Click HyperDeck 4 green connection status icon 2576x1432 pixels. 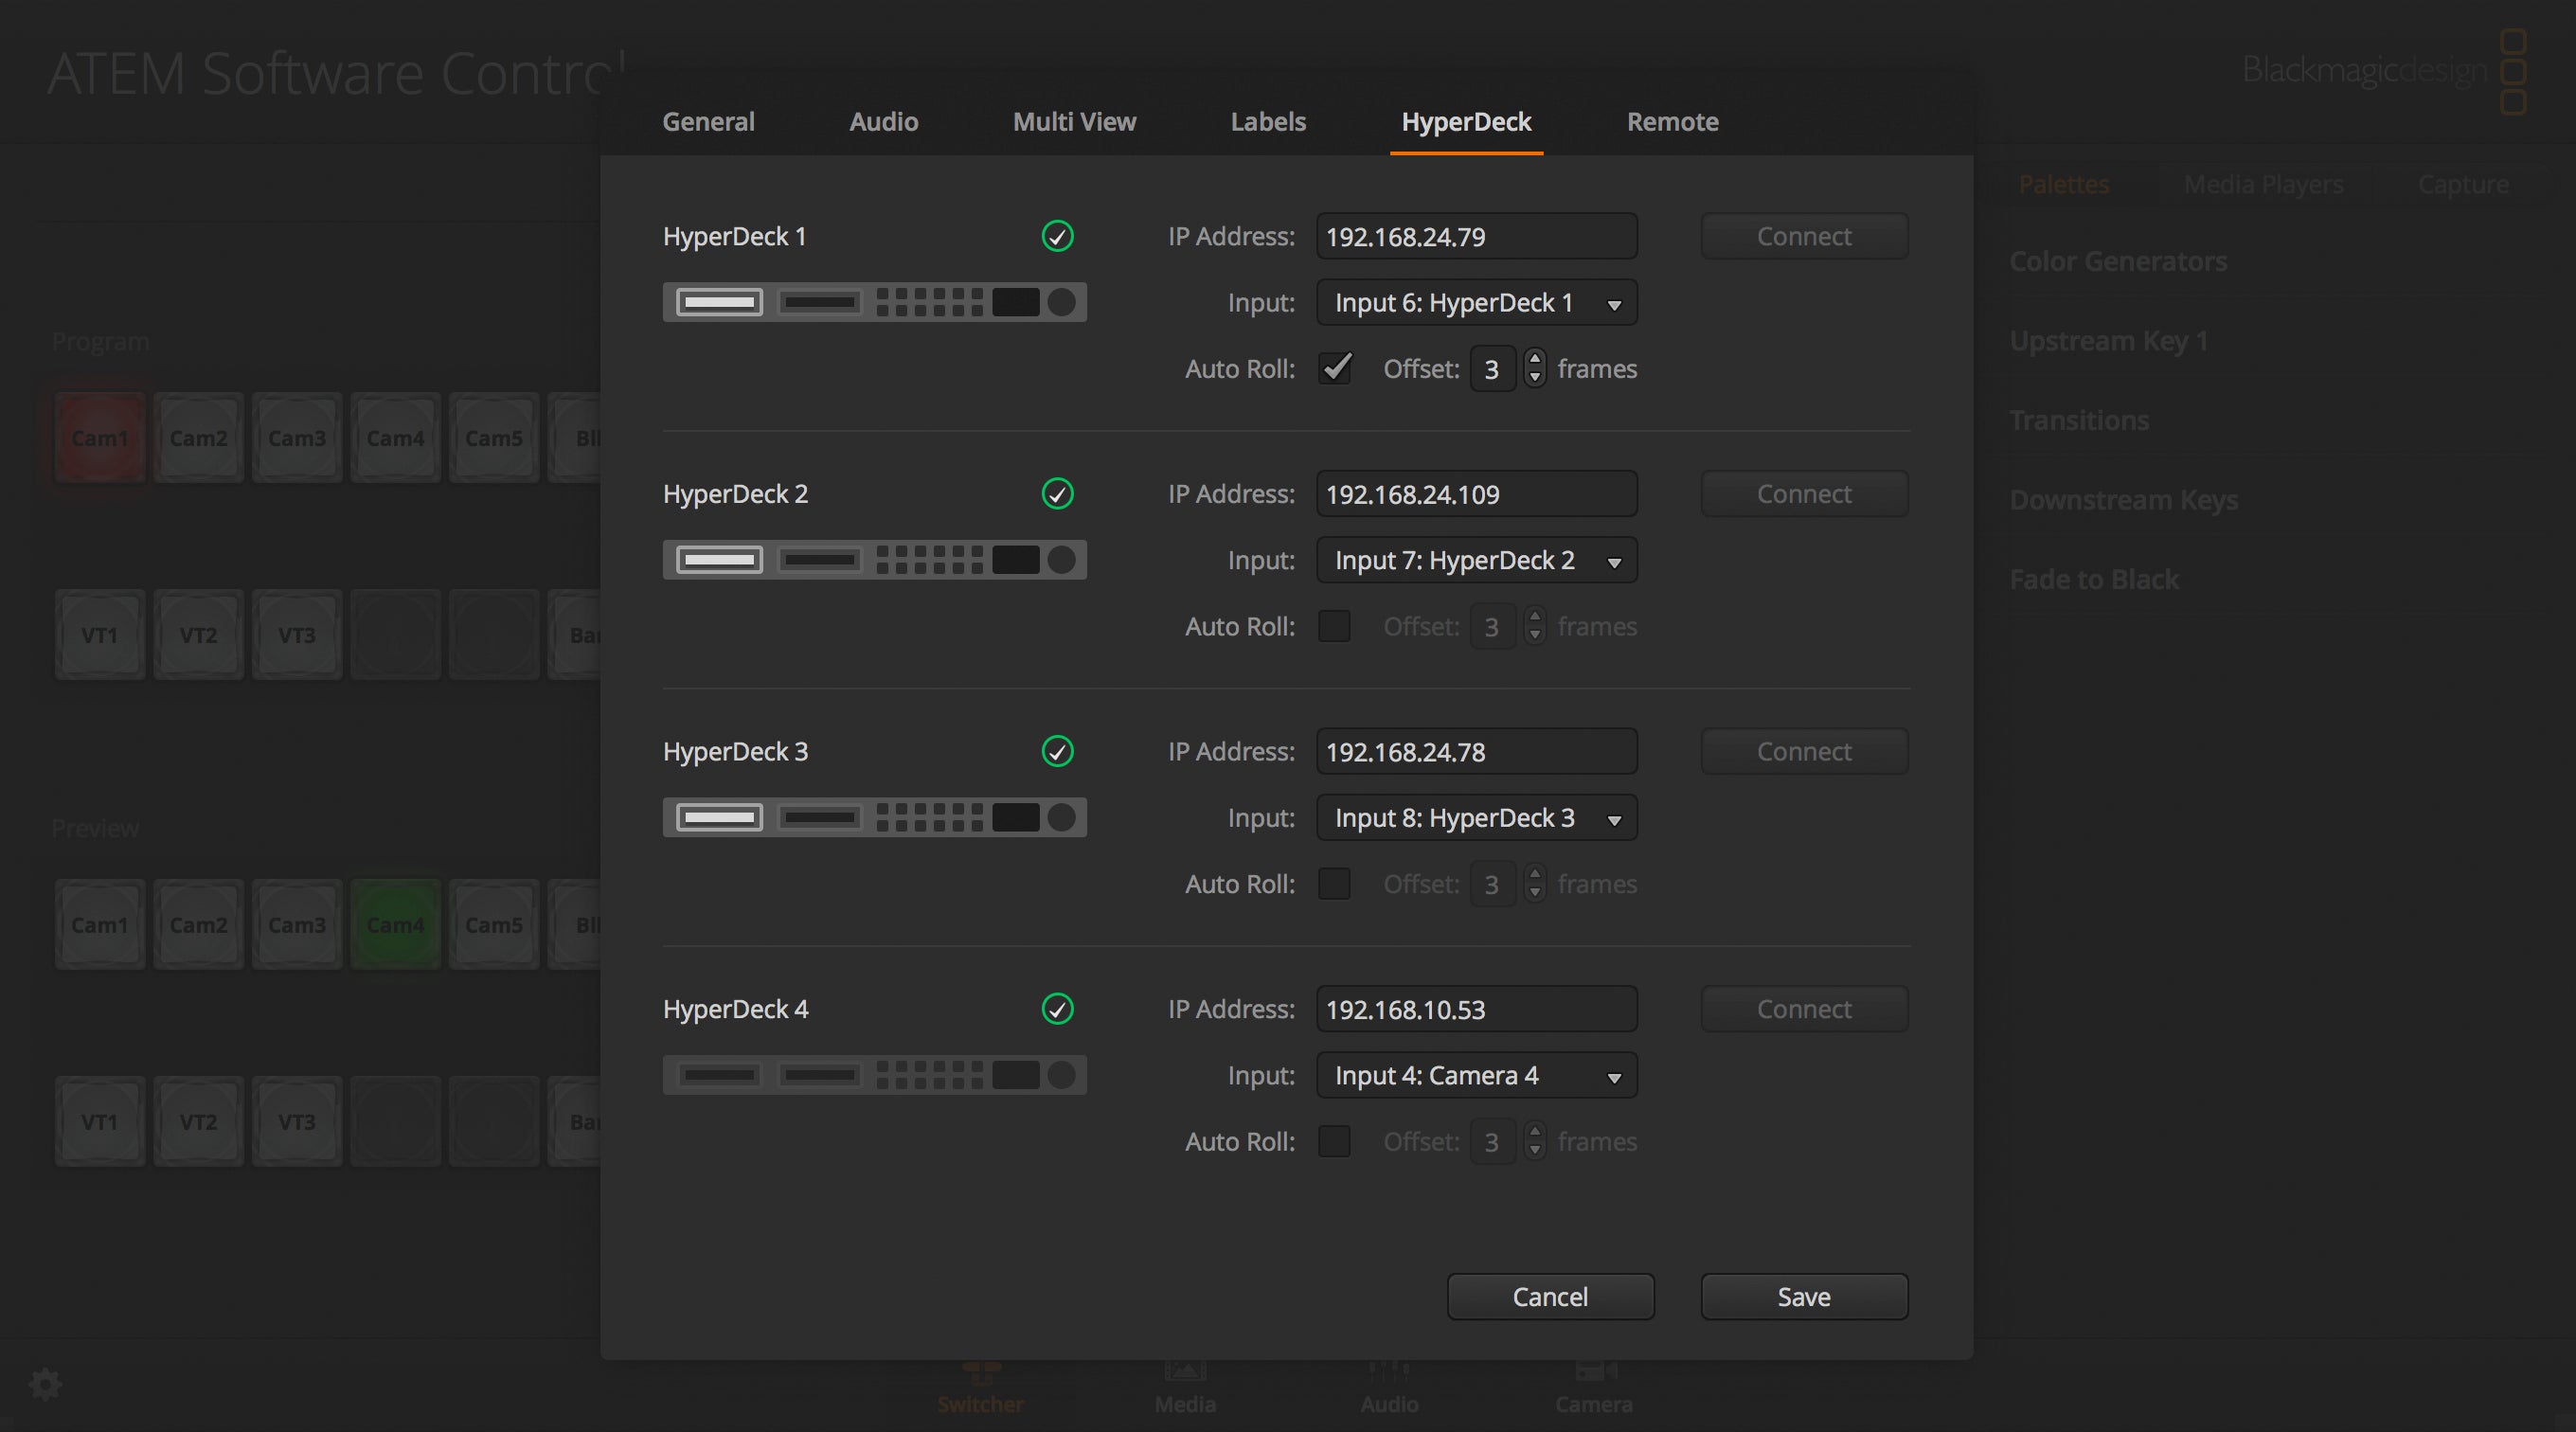(x=1057, y=1008)
